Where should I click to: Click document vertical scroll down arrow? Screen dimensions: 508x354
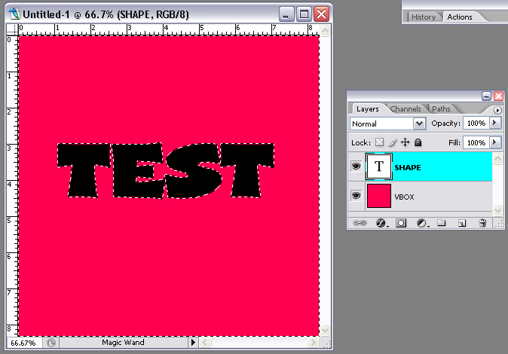pyautogui.click(x=325, y=331)
